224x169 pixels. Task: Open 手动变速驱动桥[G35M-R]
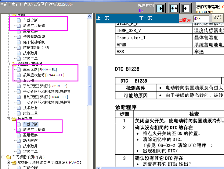point(45,86)
